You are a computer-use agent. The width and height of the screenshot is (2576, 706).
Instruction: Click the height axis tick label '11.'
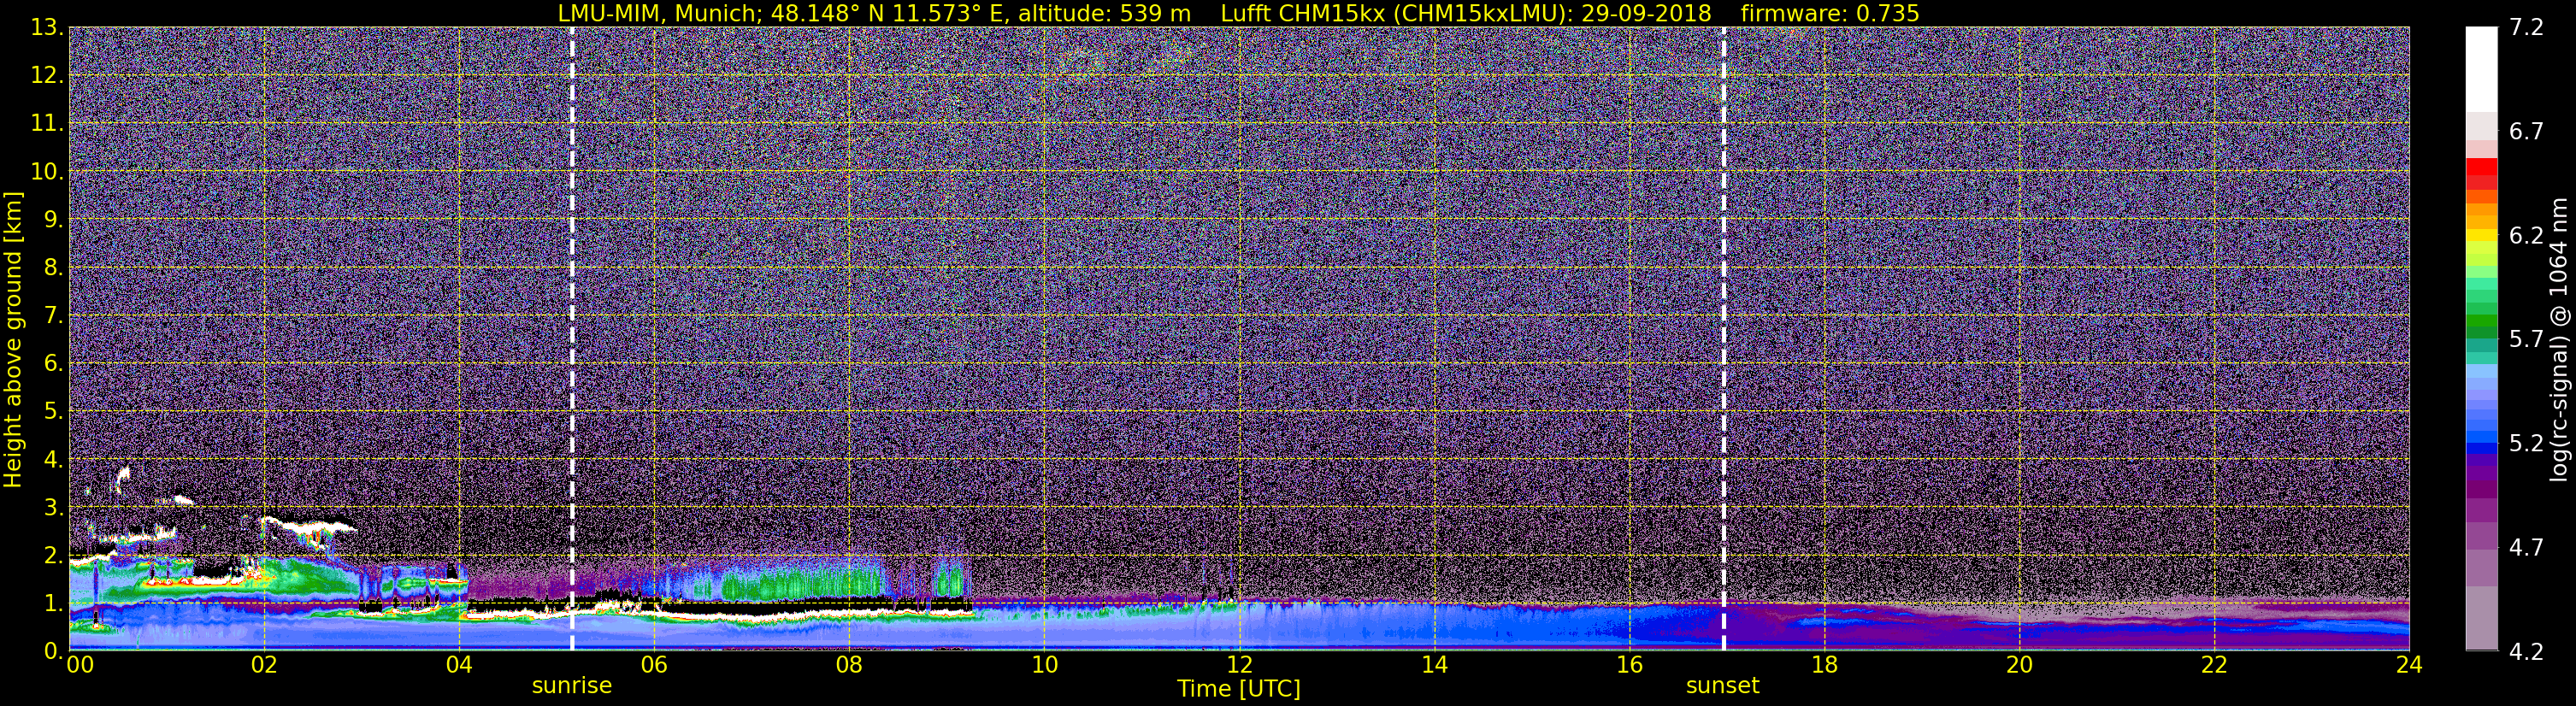pyautogui.click(x=46, y=123)
